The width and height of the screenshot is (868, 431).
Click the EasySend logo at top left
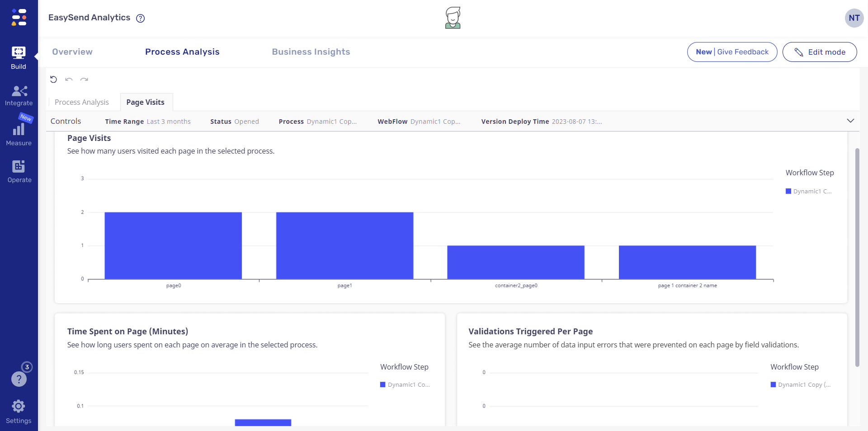point(19,18)
